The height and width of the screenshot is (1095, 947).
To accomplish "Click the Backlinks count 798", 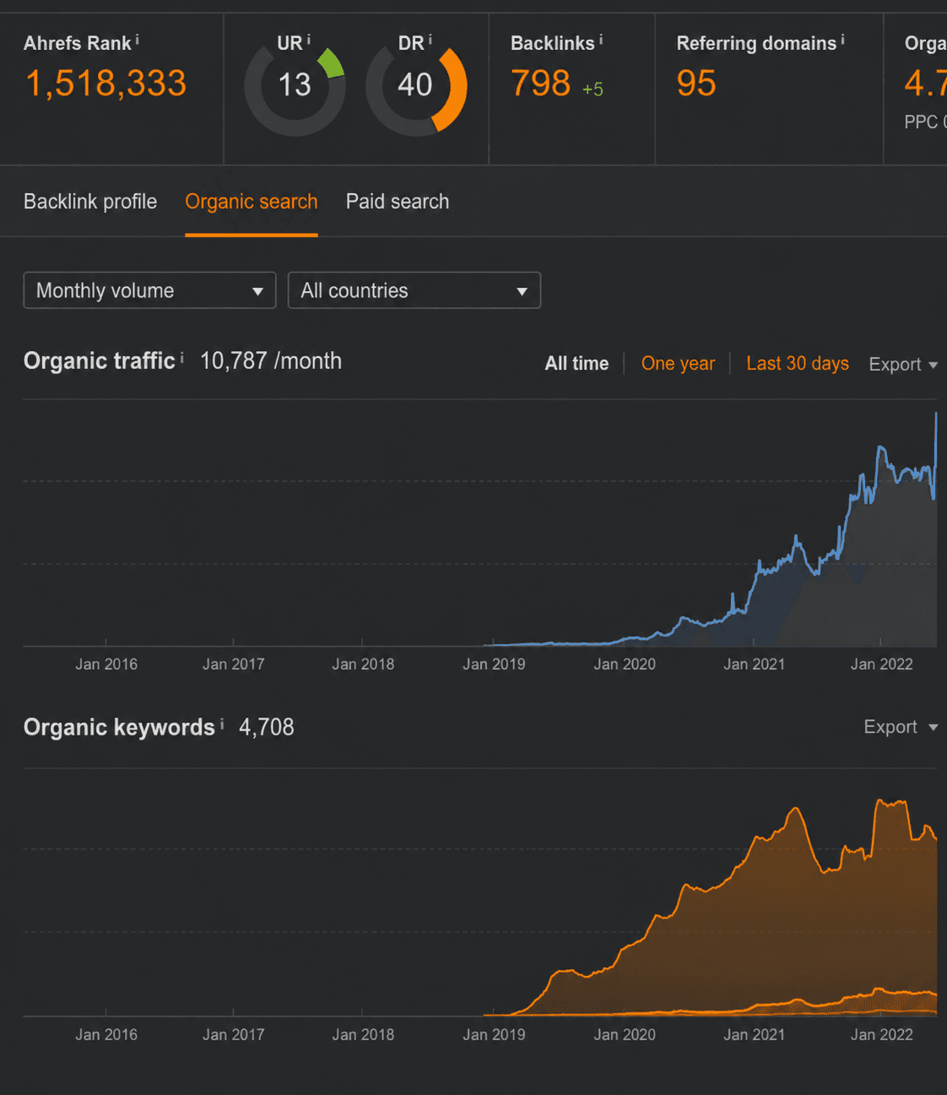I will pos(541,84).
